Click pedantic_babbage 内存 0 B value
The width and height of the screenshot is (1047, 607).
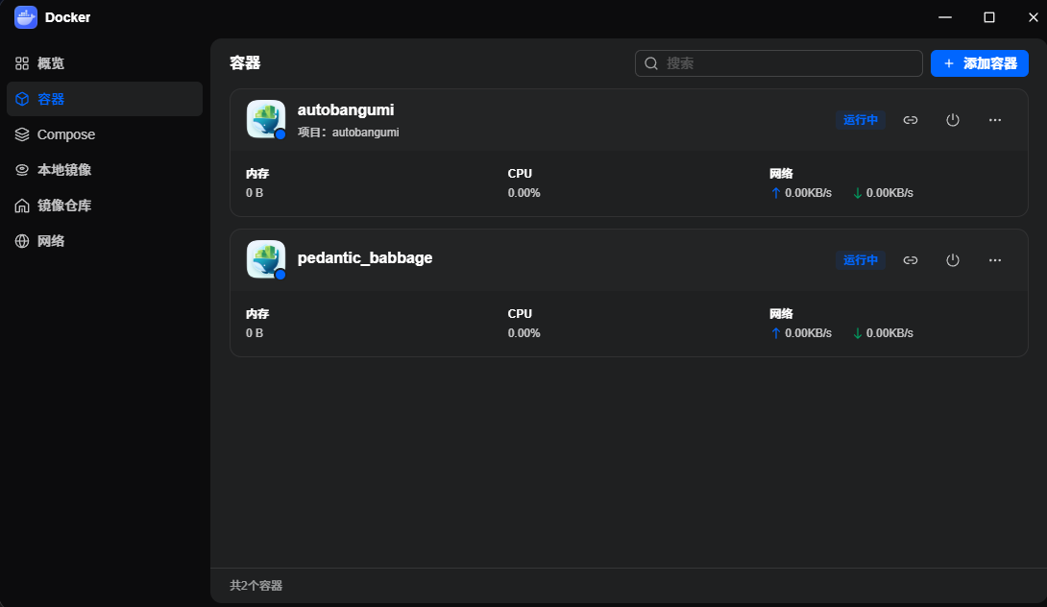(255, 333)
